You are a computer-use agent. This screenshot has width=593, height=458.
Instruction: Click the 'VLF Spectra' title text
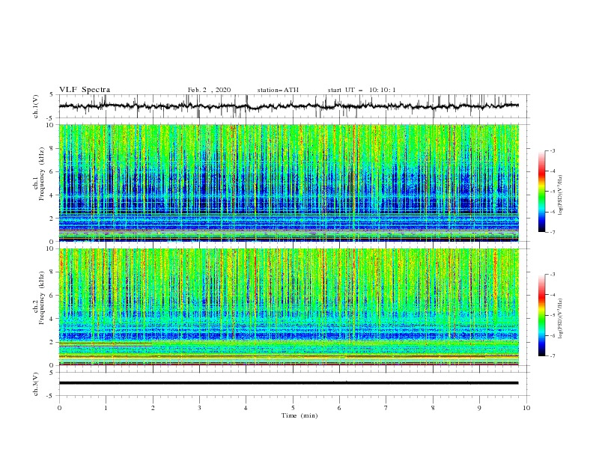(x=85, y=90)
